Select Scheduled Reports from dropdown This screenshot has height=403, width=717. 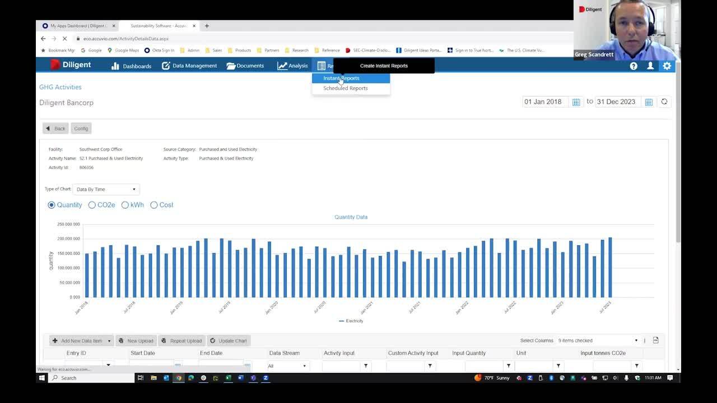[351, 88]
